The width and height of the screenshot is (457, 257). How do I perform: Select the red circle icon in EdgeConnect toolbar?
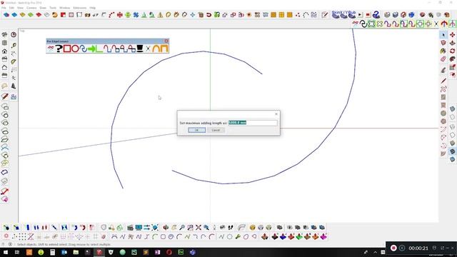point(75,49)
